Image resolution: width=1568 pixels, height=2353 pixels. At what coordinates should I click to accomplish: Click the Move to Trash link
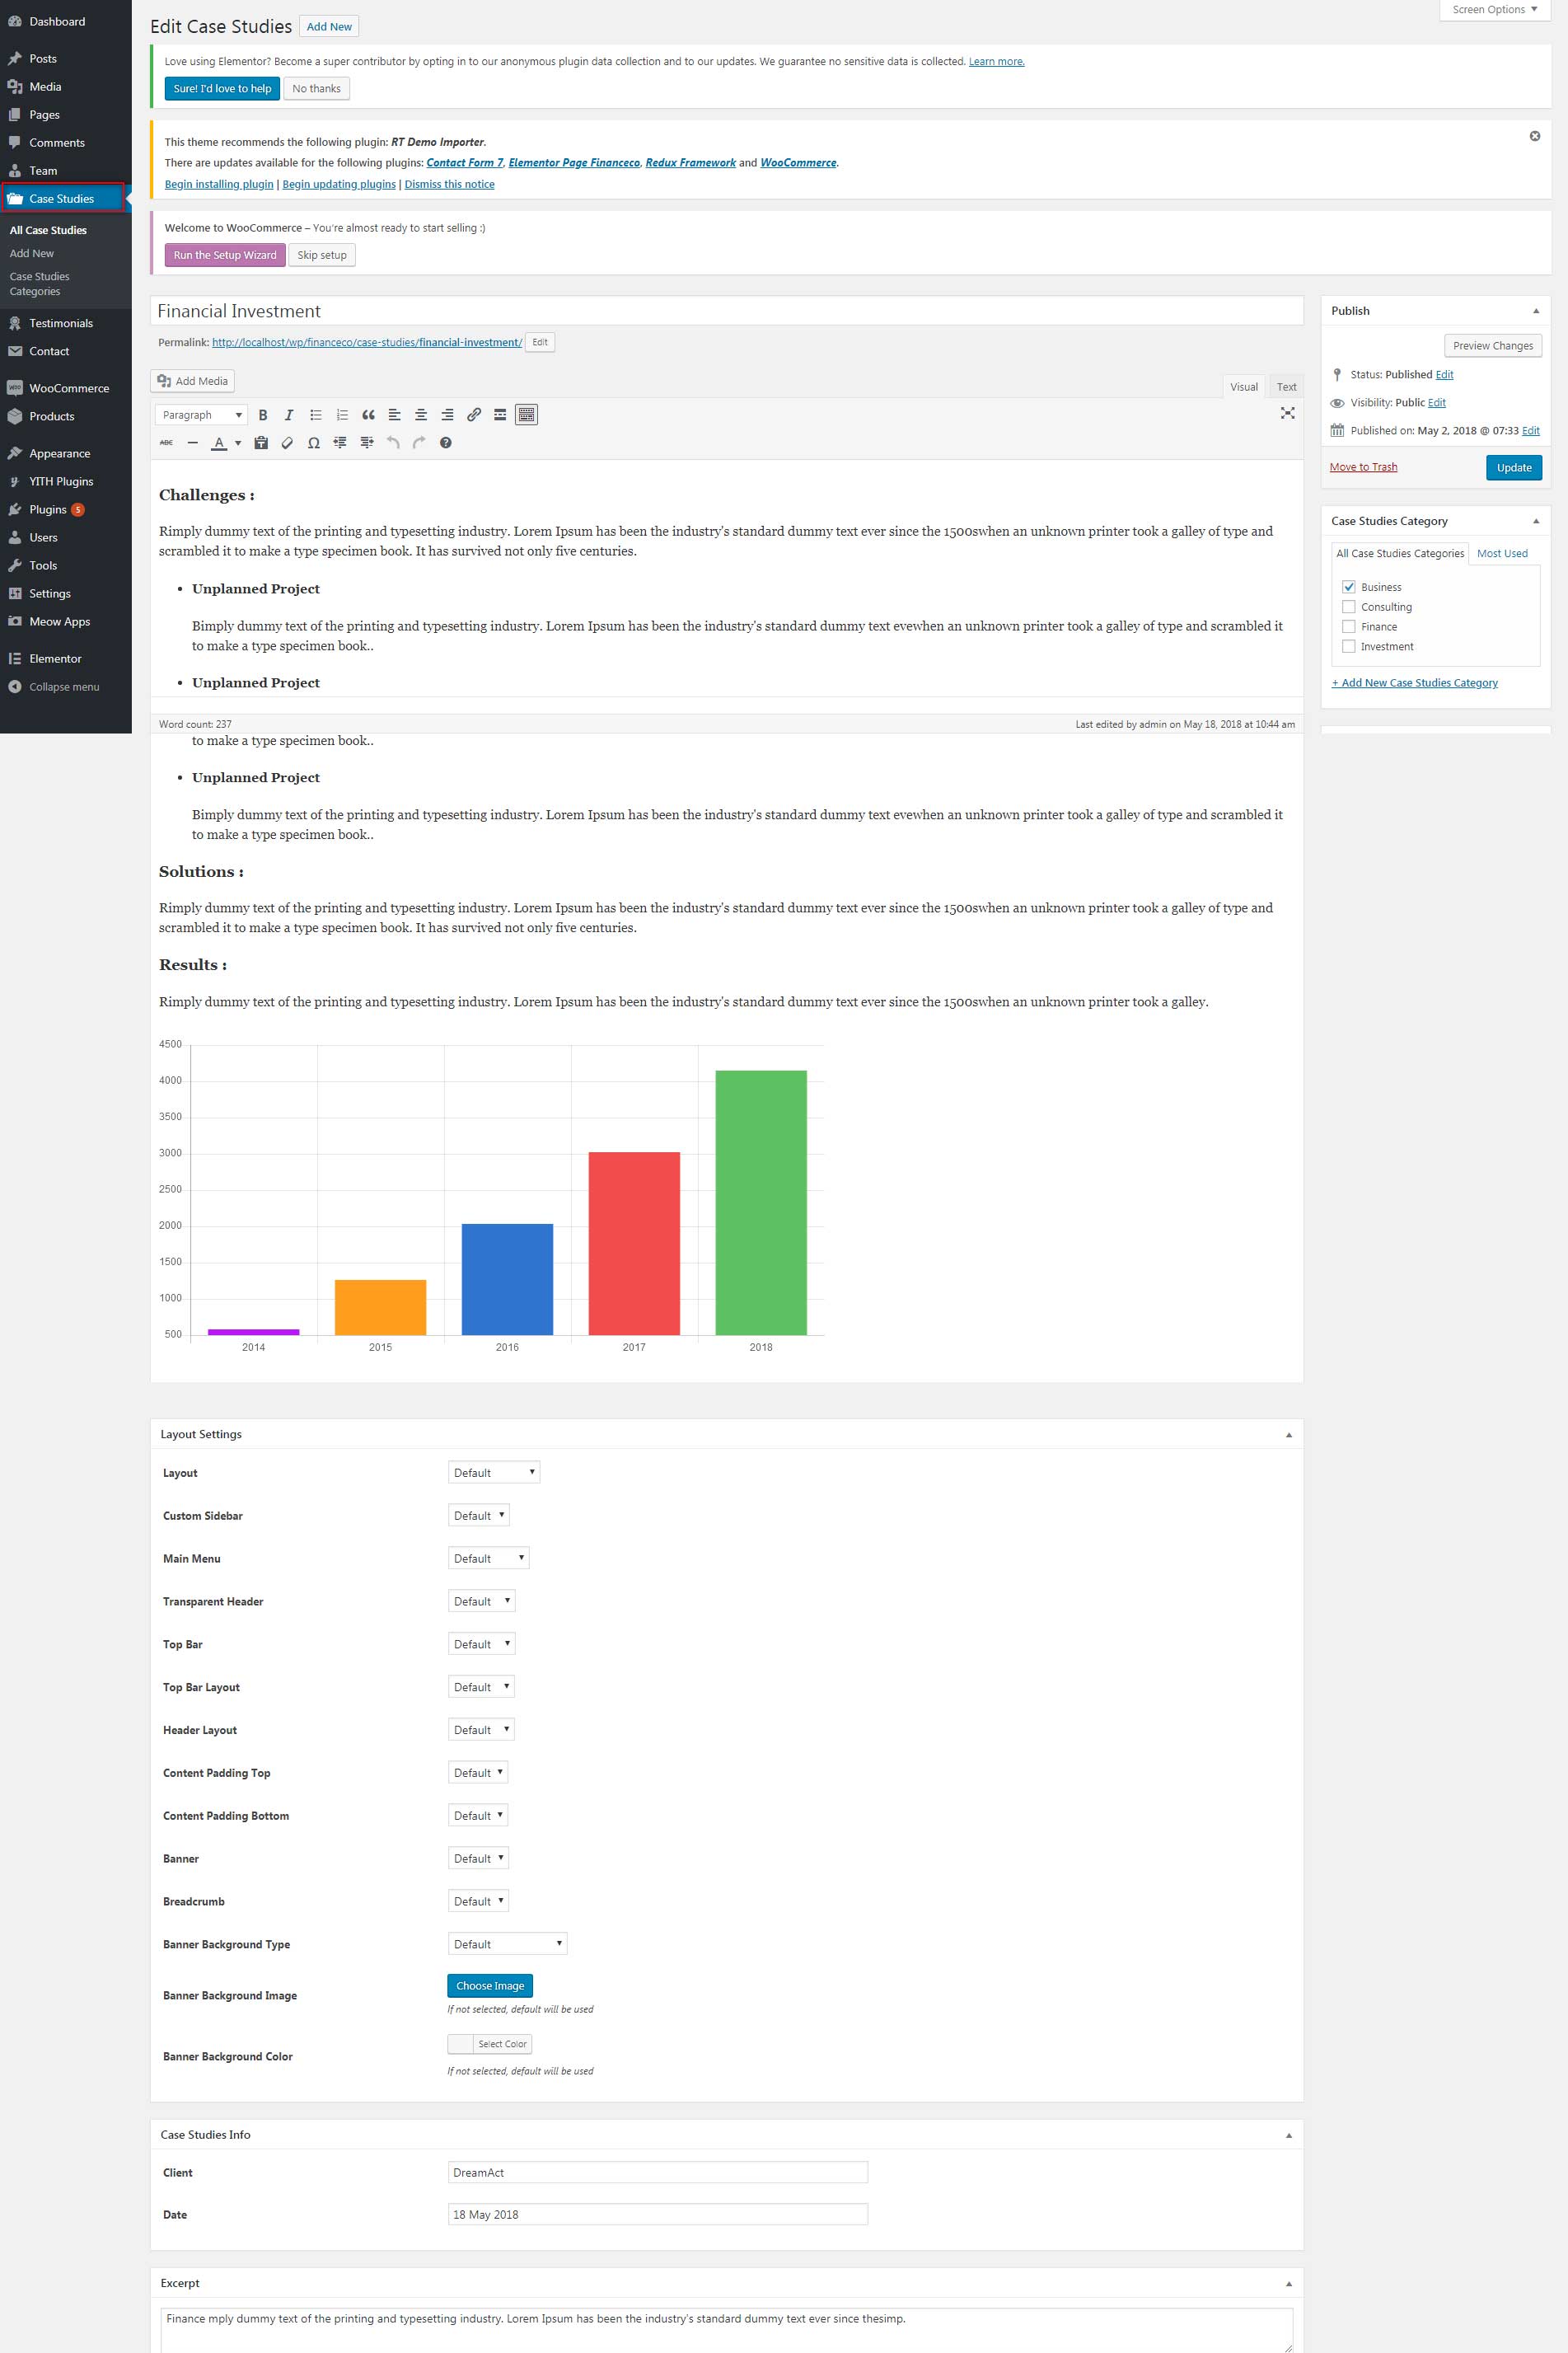coord(1363,467)
